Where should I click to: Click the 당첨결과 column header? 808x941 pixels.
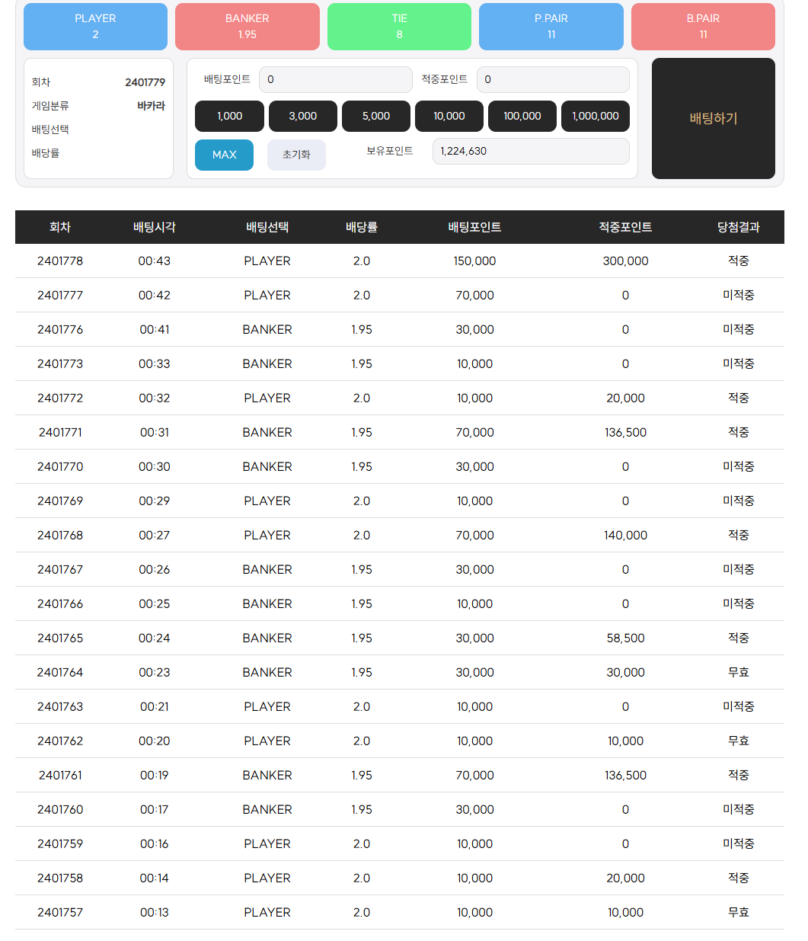click(739, 227)
